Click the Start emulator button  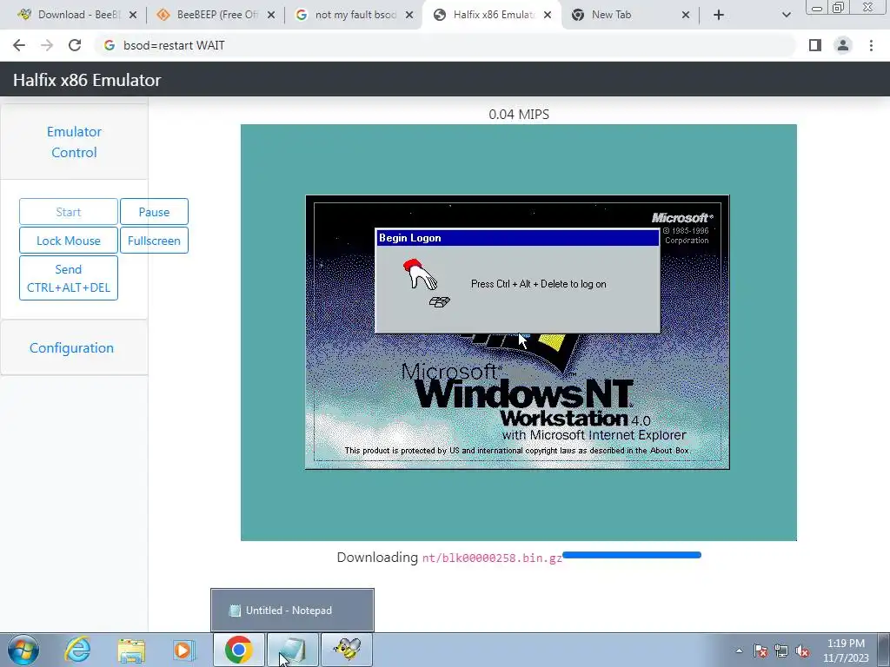(69, 212)
